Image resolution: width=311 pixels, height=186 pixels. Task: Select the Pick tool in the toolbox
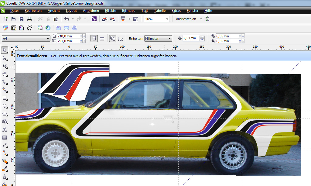5,50
